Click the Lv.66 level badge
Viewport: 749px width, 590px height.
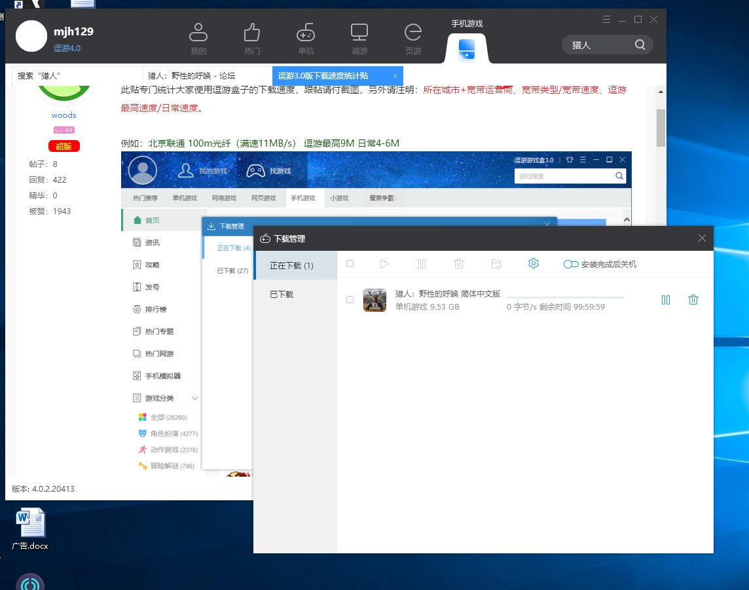(x=64, y=130)
